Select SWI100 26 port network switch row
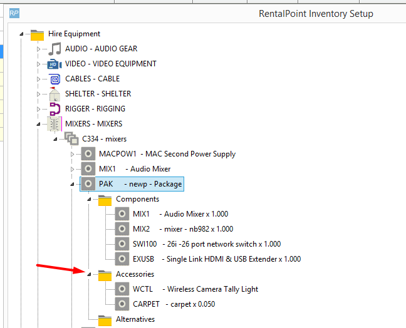This screenshot has height=328, width=406. (x=207, y=244)
